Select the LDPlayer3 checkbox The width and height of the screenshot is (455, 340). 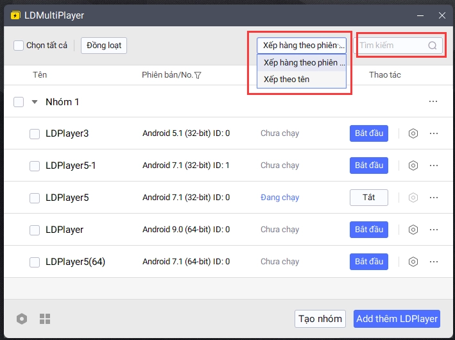pos(35,133)
